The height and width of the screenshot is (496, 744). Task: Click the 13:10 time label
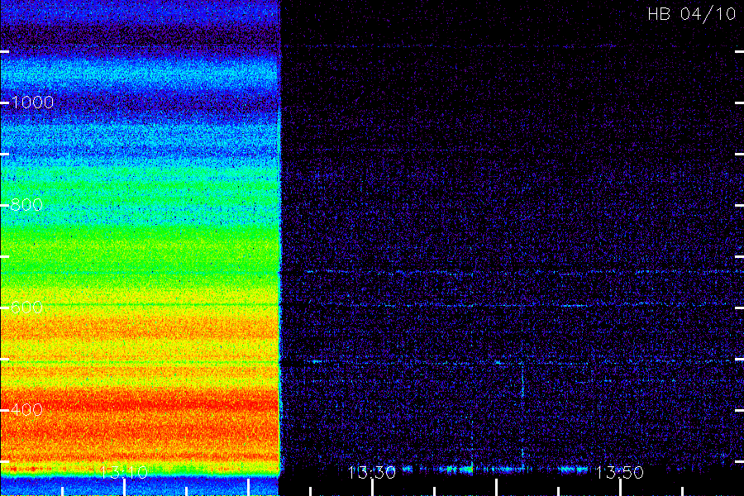tap(124, 472)
